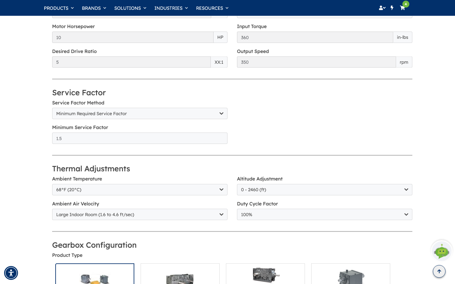Open the accessibility options icon
Viewport: 455px width, 284px height.
pos(11,273)
